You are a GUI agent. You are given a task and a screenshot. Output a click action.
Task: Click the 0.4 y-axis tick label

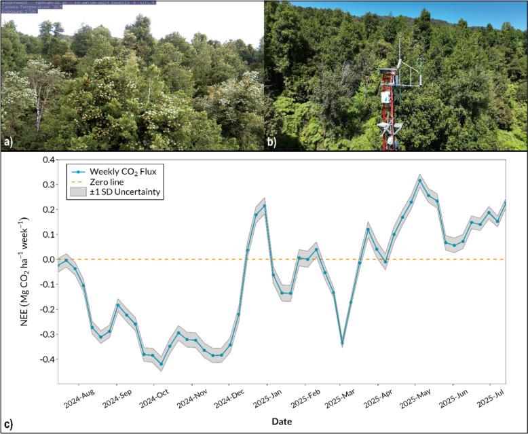[x=48, y=160]
